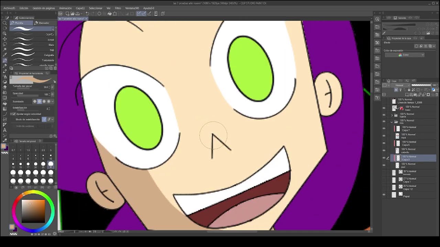Click the help icon in command bar

coord(163,14)
